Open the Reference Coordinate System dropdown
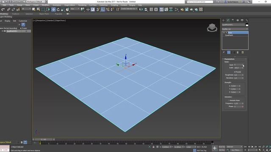 [x=75, y=9]
